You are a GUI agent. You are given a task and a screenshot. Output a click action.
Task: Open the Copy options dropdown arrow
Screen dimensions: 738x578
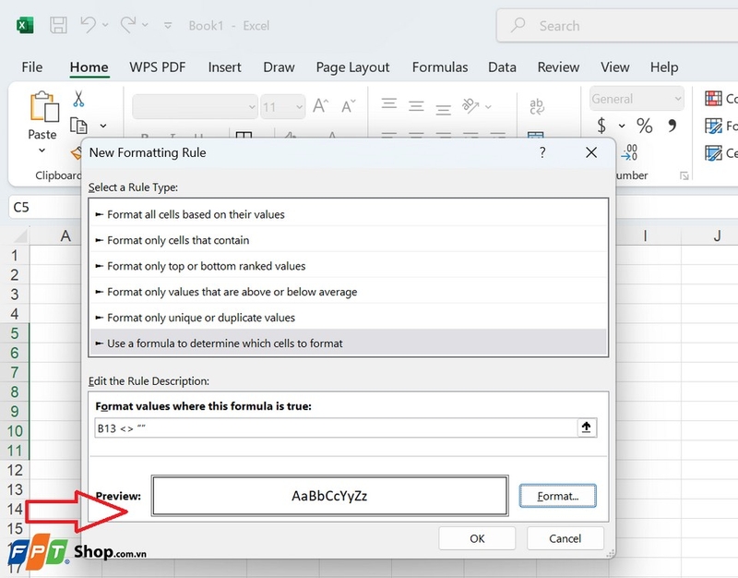(x=103, y=126)
